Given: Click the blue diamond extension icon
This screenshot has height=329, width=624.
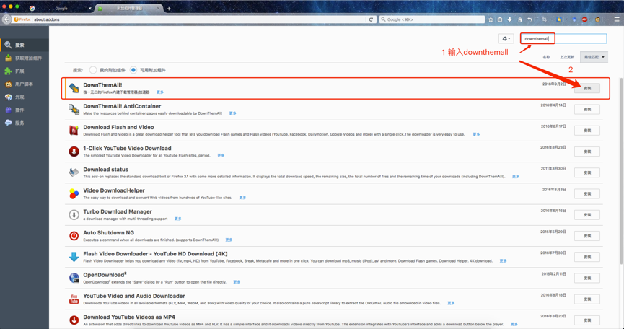Looking at the screenshot, I should 574,19.
